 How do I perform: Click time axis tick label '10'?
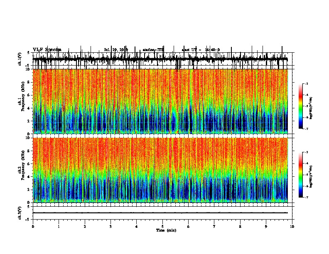(x=292, y=227)
